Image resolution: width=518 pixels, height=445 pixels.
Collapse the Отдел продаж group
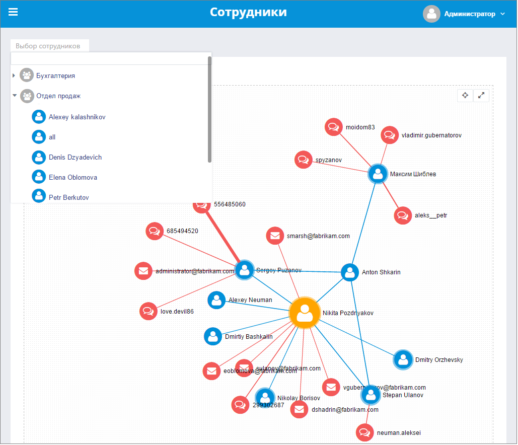pos(15,96)
